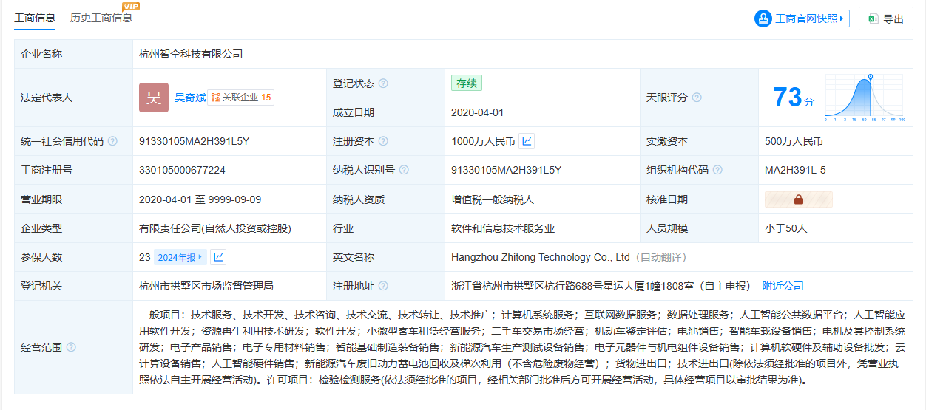Click help icon next to 统一社会信用代码
Image resolution: width=926 pixels, height=410 pixels.
112,141
